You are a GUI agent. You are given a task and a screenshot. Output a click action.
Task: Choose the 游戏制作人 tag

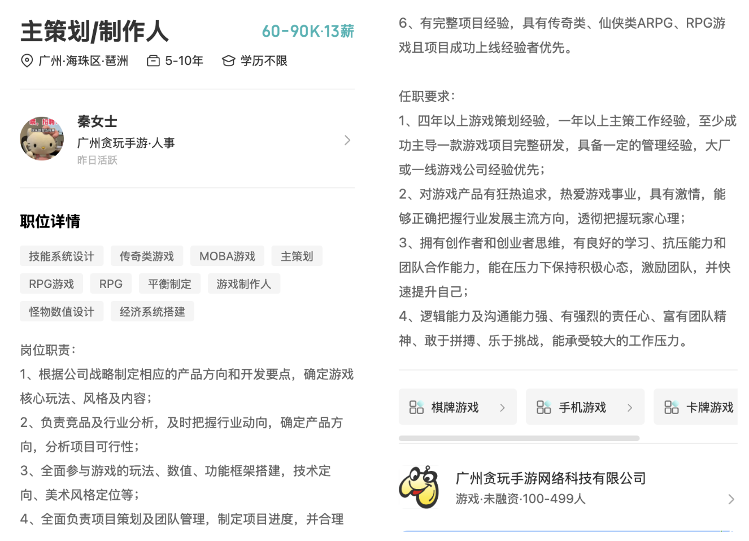tap(243, 284)
